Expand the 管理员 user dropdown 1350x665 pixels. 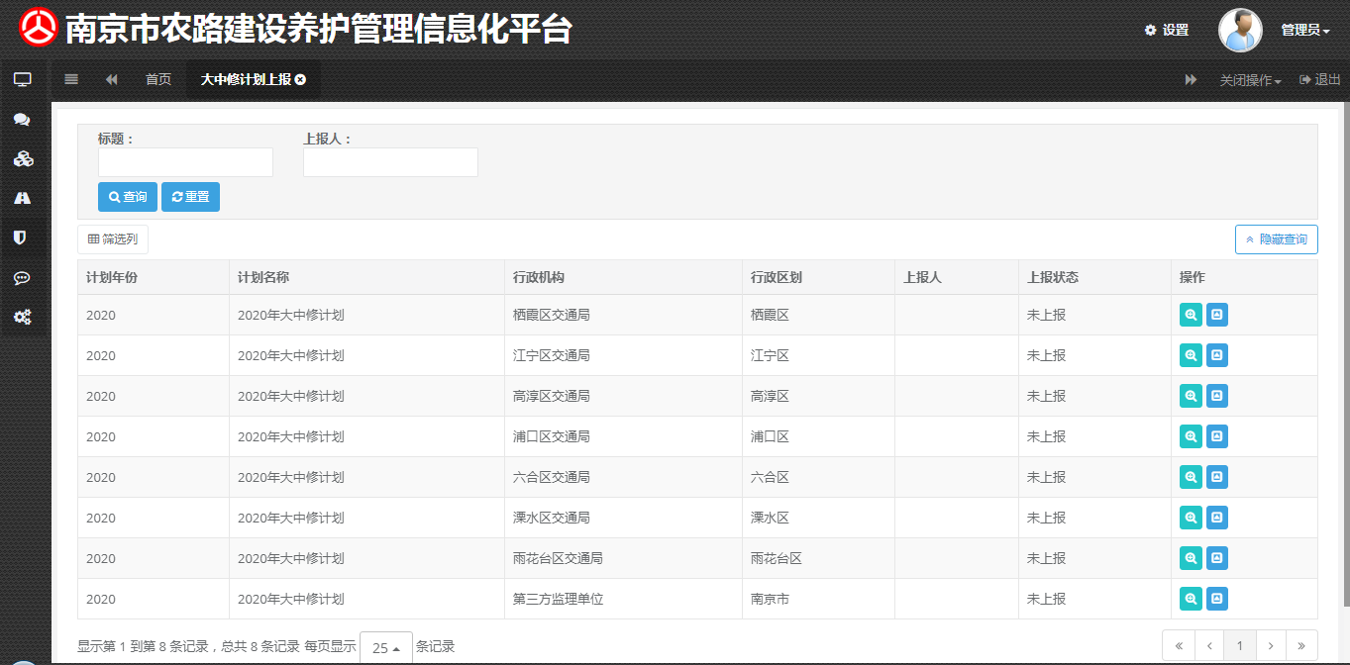pyautogui.click(x=1305, y=30)
